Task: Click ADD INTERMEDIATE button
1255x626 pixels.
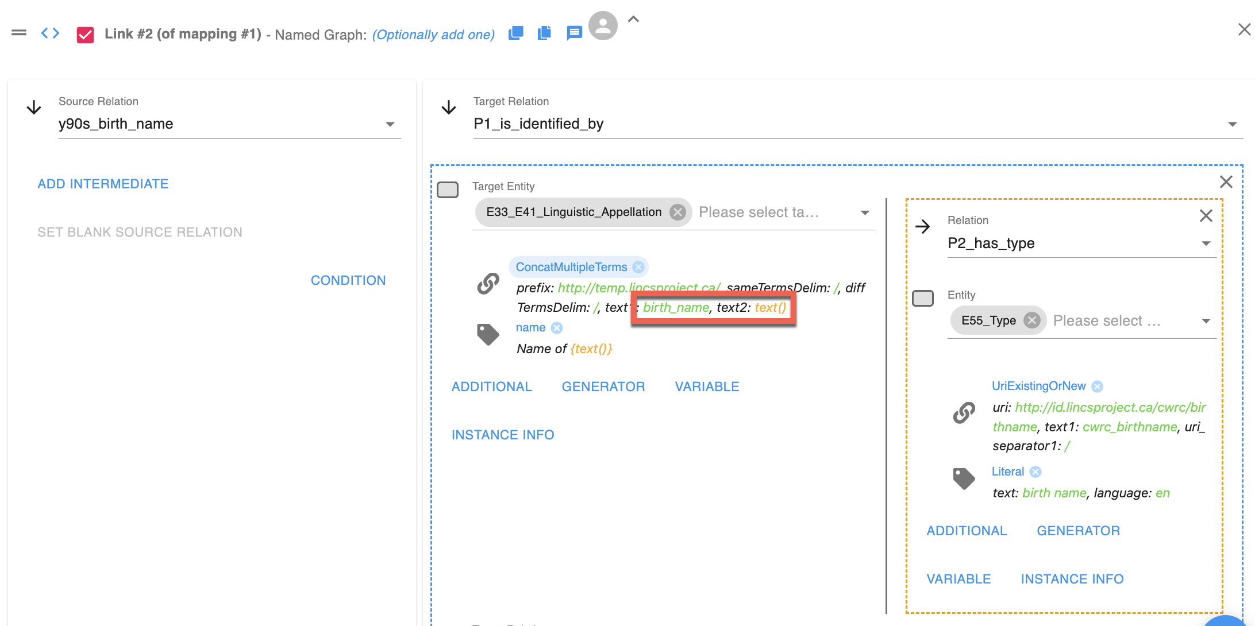Action: coord(103,184)
